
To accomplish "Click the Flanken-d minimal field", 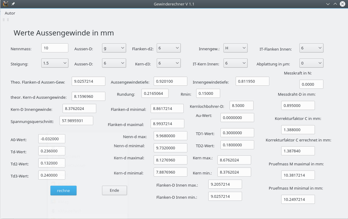I will click(167, 108).
